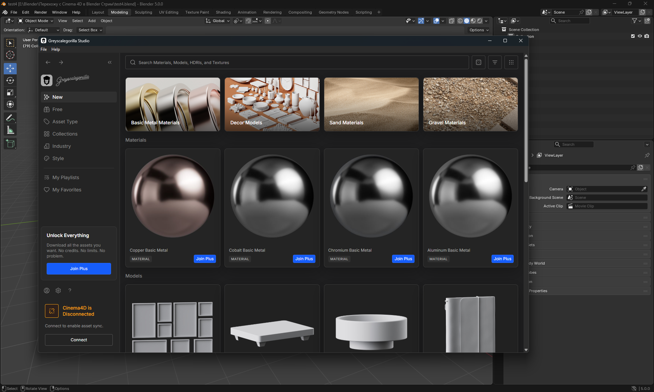Select the Annotate pencil tool

pos(10,118)
